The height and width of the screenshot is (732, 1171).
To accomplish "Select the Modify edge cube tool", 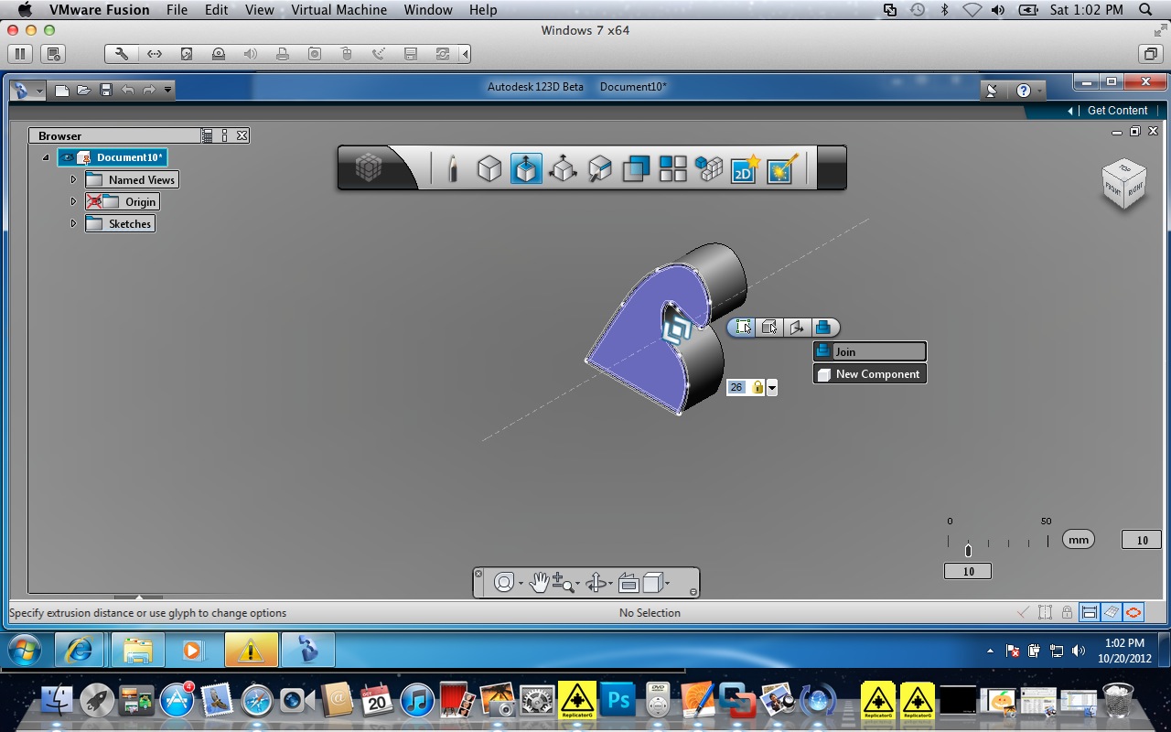I will click(x=599, y=168).
